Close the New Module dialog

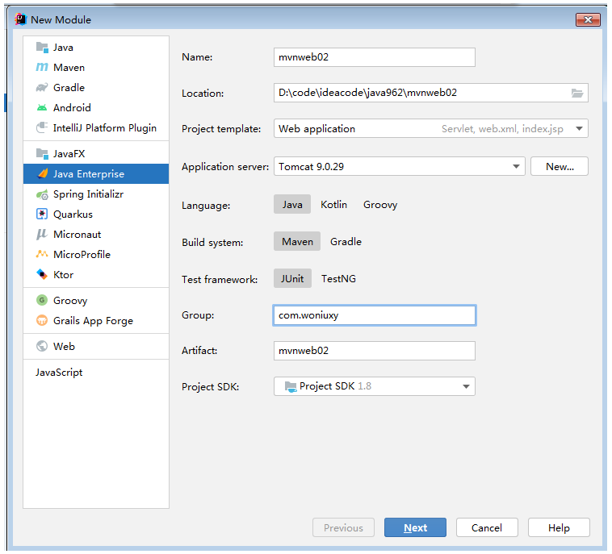click(588, 19)
